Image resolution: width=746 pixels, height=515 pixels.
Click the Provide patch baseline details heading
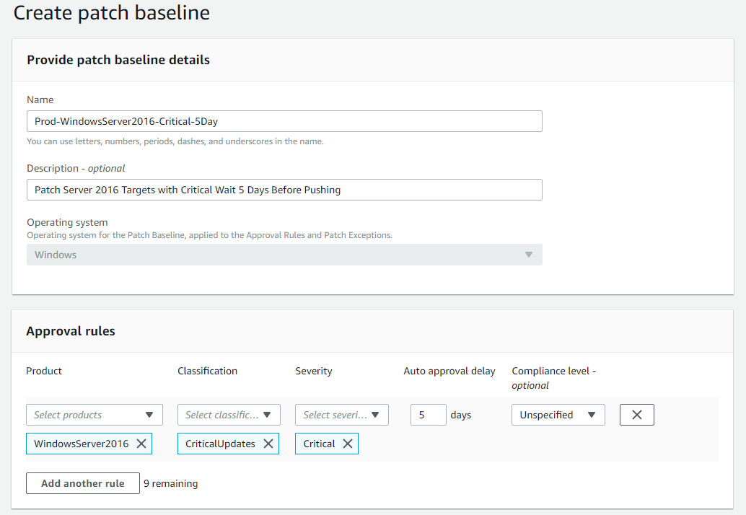pos(118,60)
